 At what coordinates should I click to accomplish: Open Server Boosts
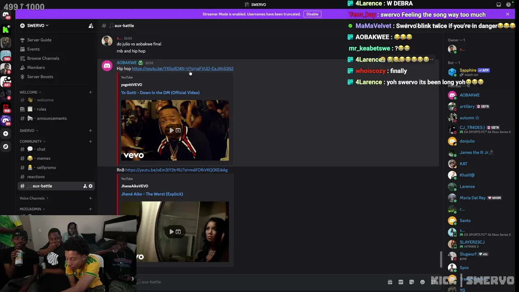(x=56, y=77)
